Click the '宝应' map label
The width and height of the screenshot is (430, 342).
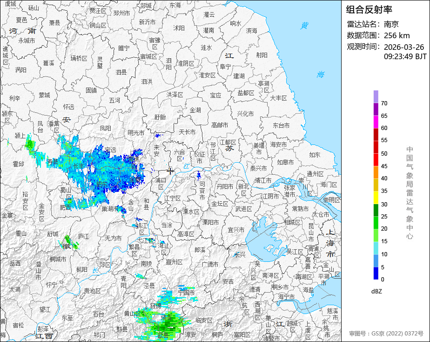215,95
